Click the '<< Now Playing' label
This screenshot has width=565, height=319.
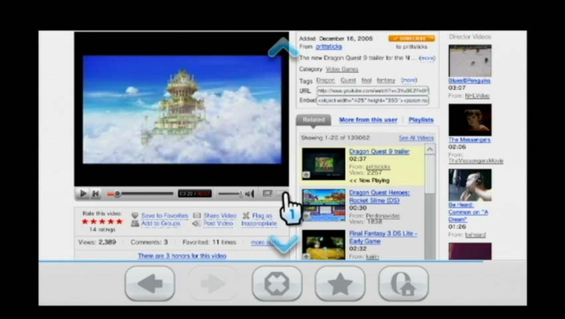pos(370,180)
